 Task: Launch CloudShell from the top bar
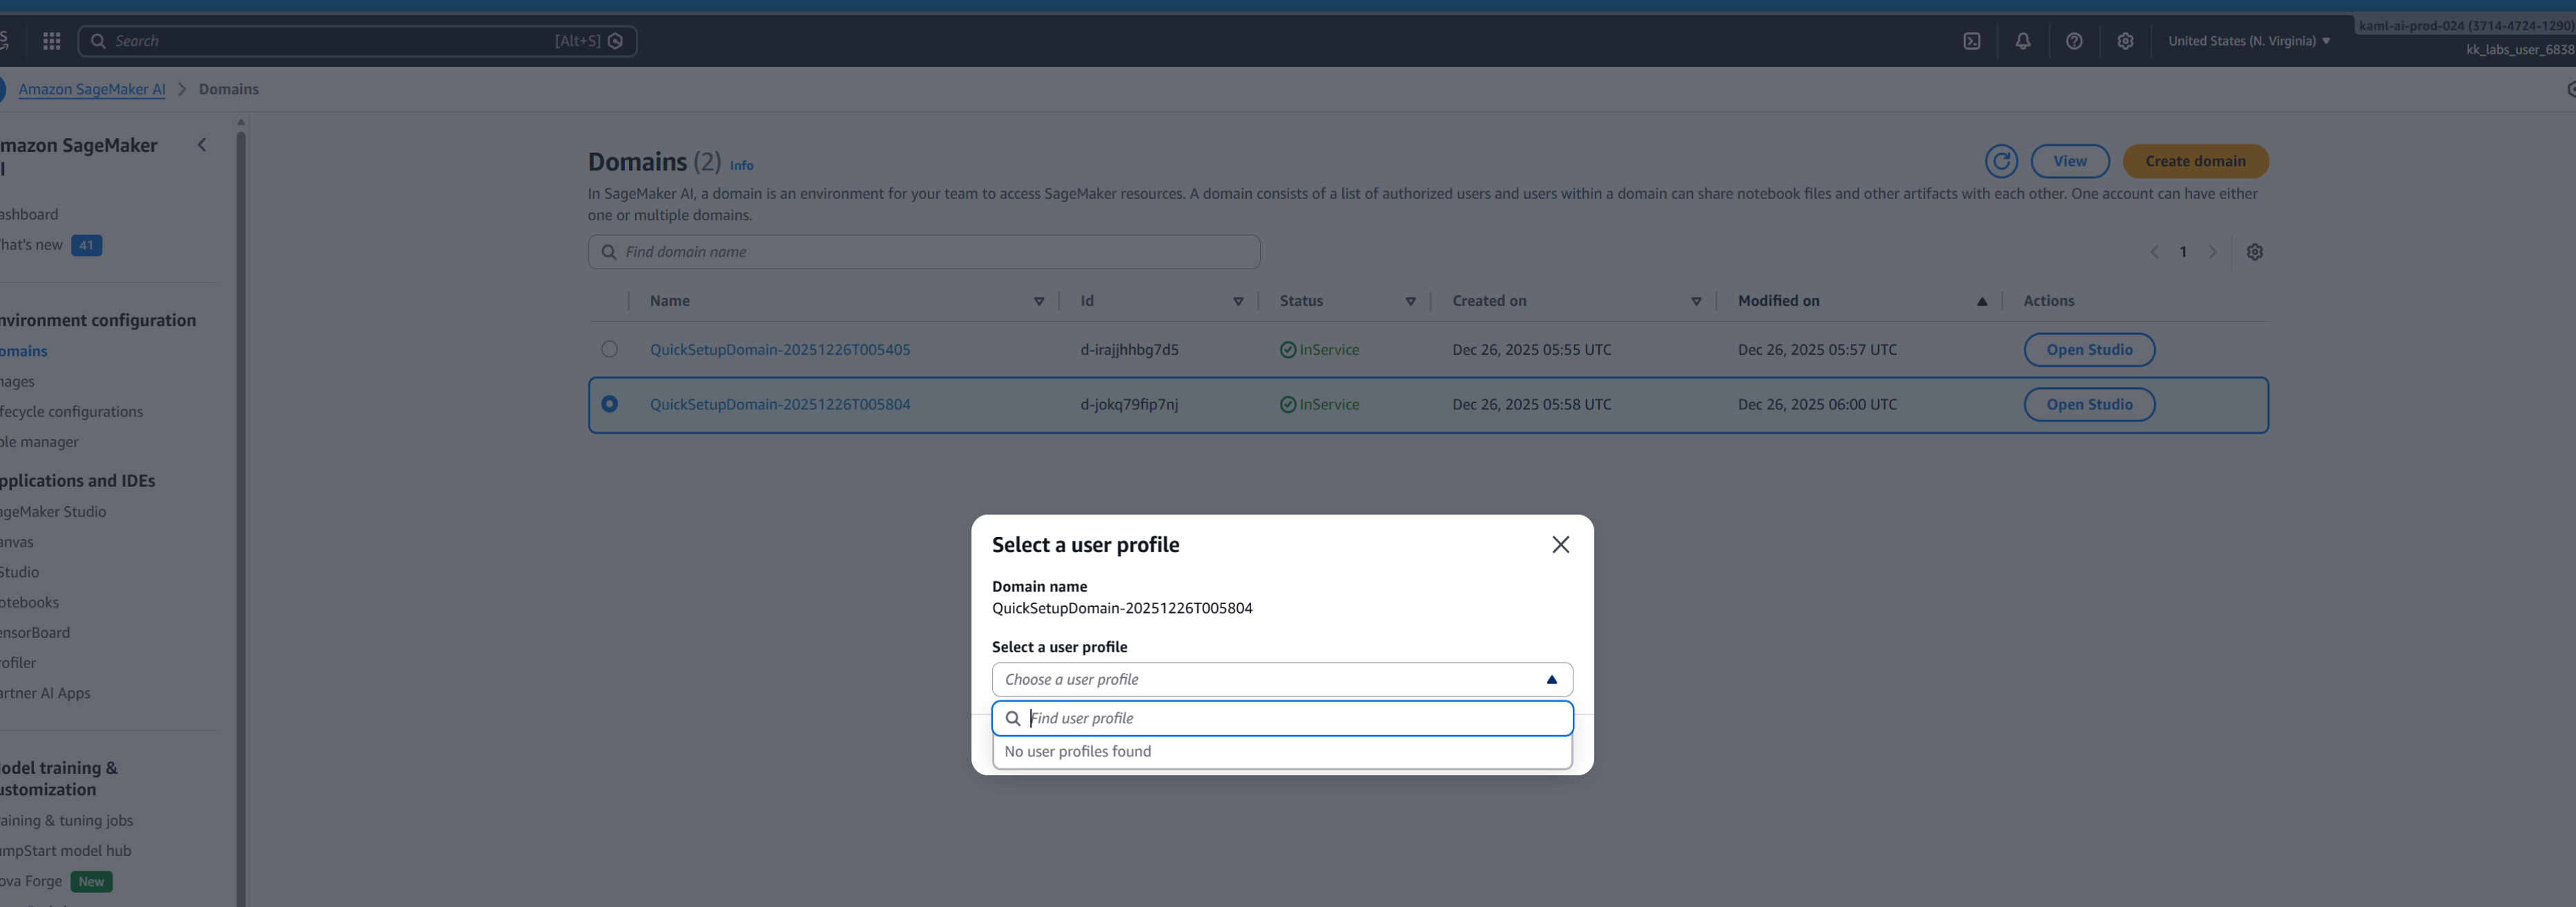1971,41
